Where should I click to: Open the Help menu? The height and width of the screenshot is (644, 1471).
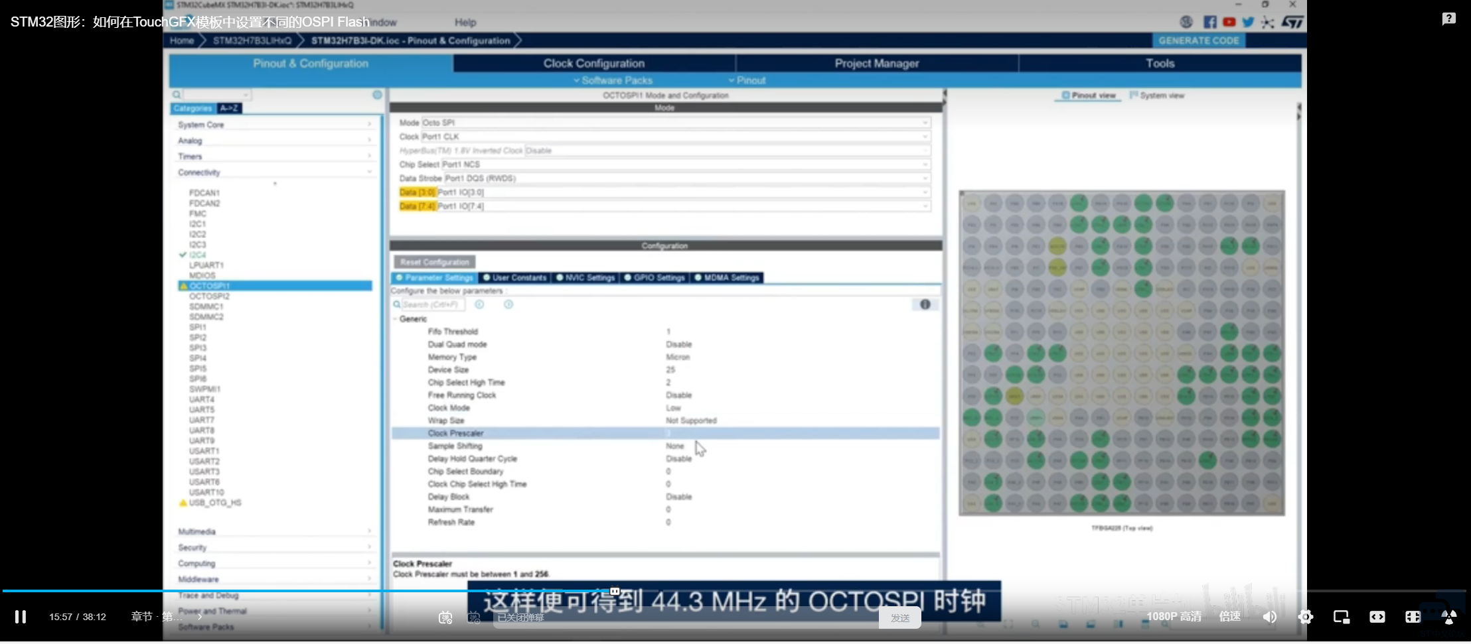pyautogui.click(x=465, y=22)
